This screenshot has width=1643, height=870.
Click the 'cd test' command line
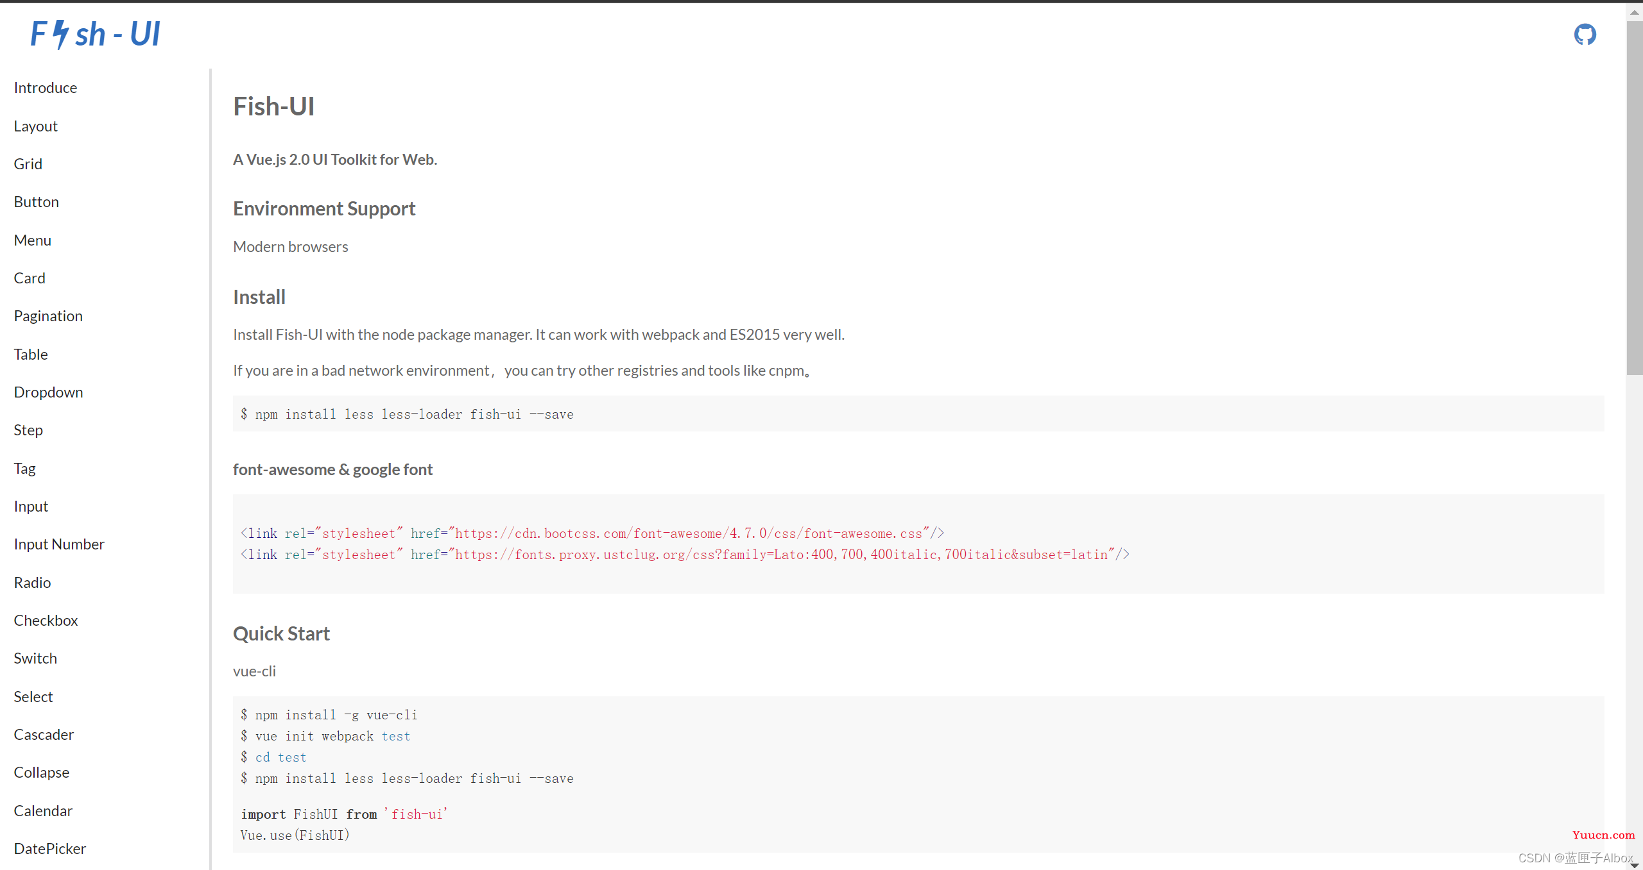coord(274,757)
